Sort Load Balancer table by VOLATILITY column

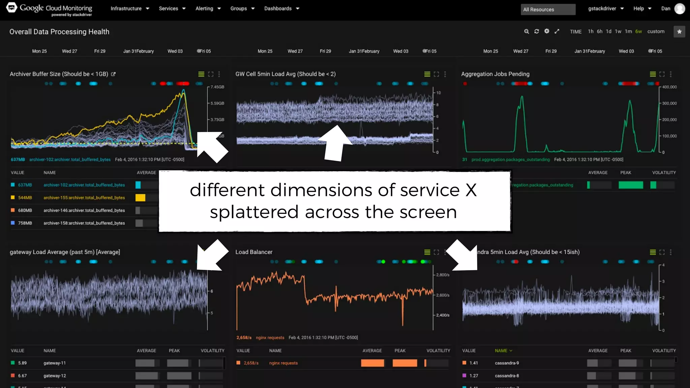pyautogui.click(x=438, y=351)
